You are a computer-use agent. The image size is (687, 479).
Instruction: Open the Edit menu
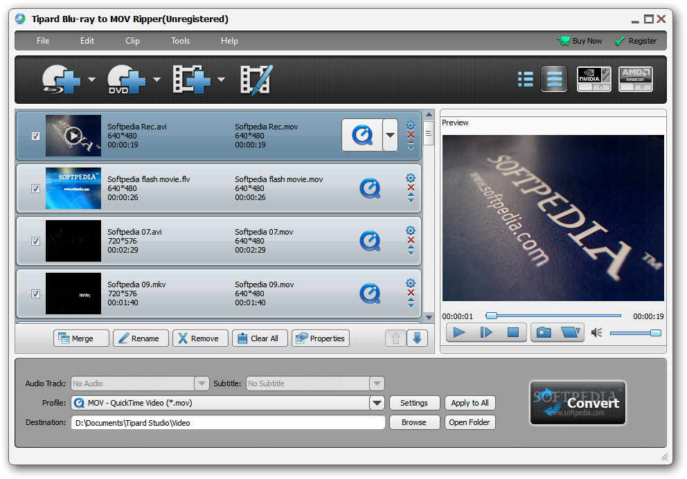pyautogui.click(x=87, y=41)
